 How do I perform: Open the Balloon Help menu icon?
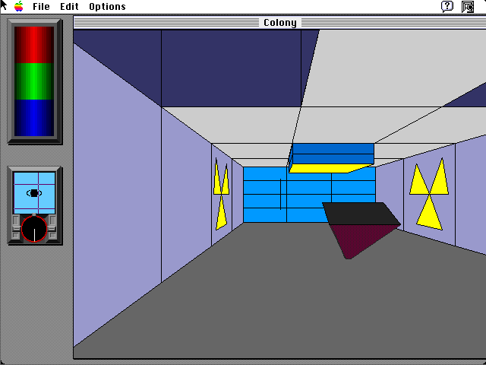tap(447, 7)
